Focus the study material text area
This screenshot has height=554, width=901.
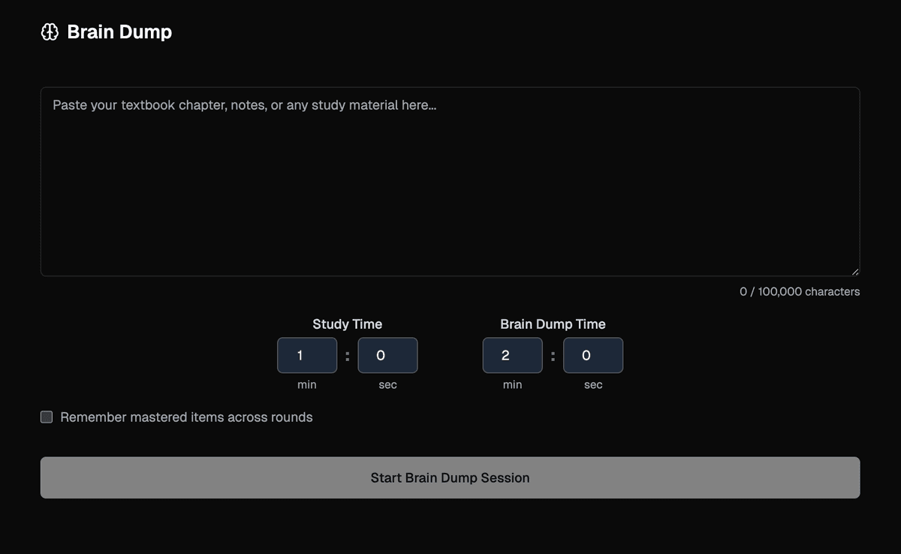click(450, 182)
